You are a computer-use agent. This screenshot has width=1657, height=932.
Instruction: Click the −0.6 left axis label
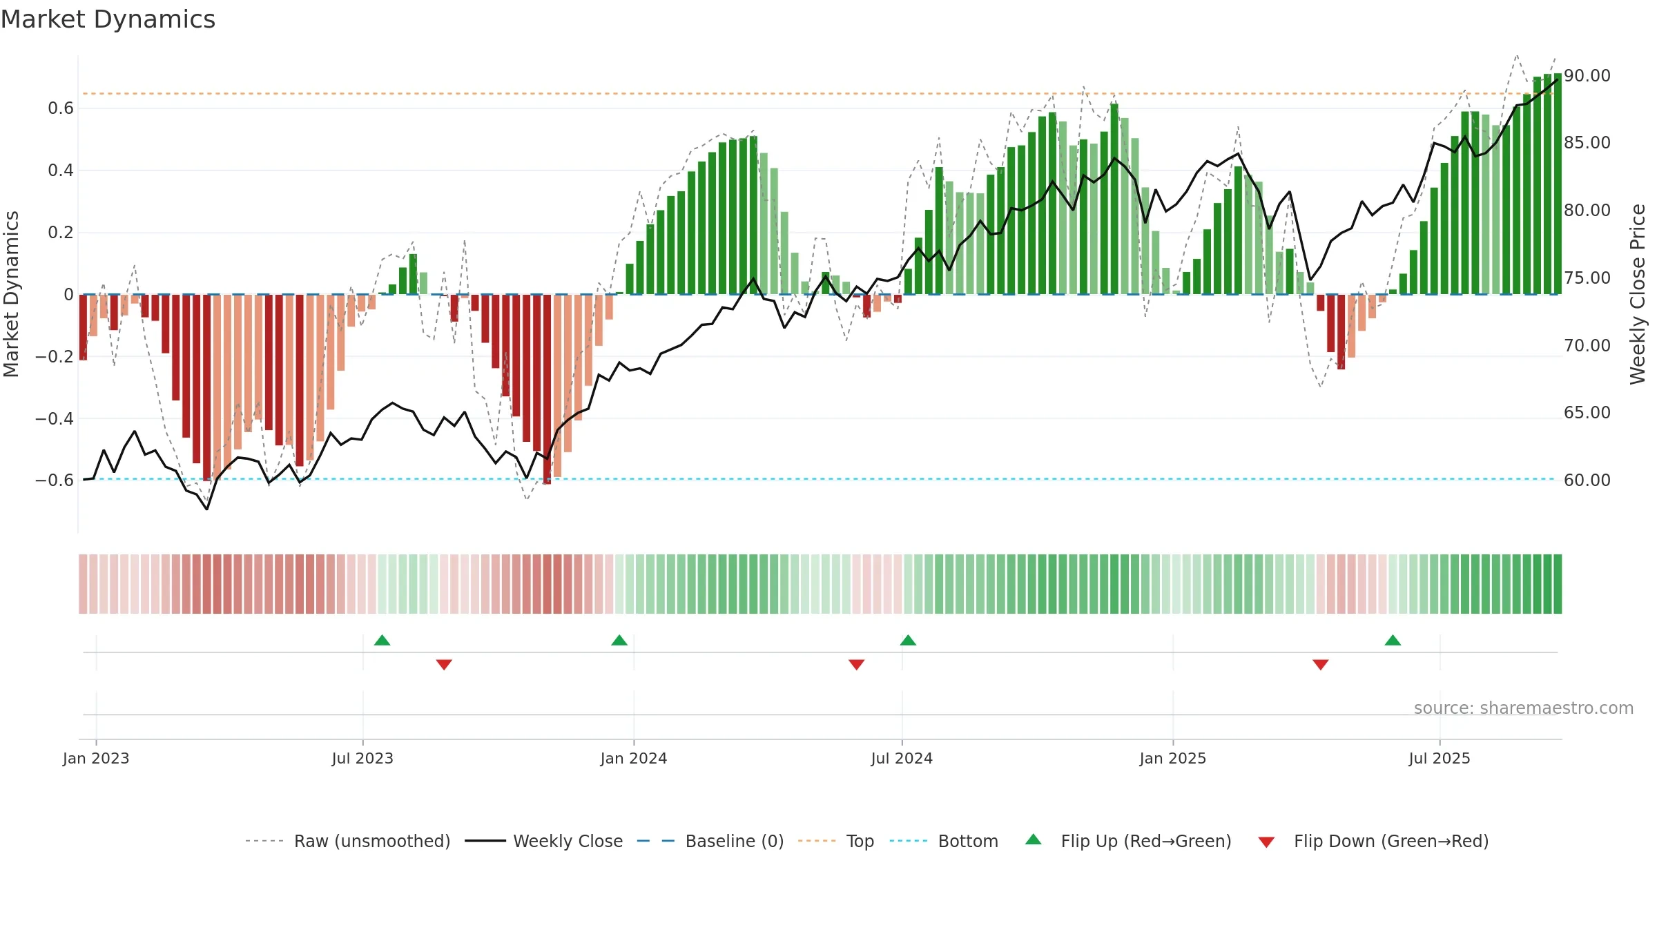(x=55, y=480)
